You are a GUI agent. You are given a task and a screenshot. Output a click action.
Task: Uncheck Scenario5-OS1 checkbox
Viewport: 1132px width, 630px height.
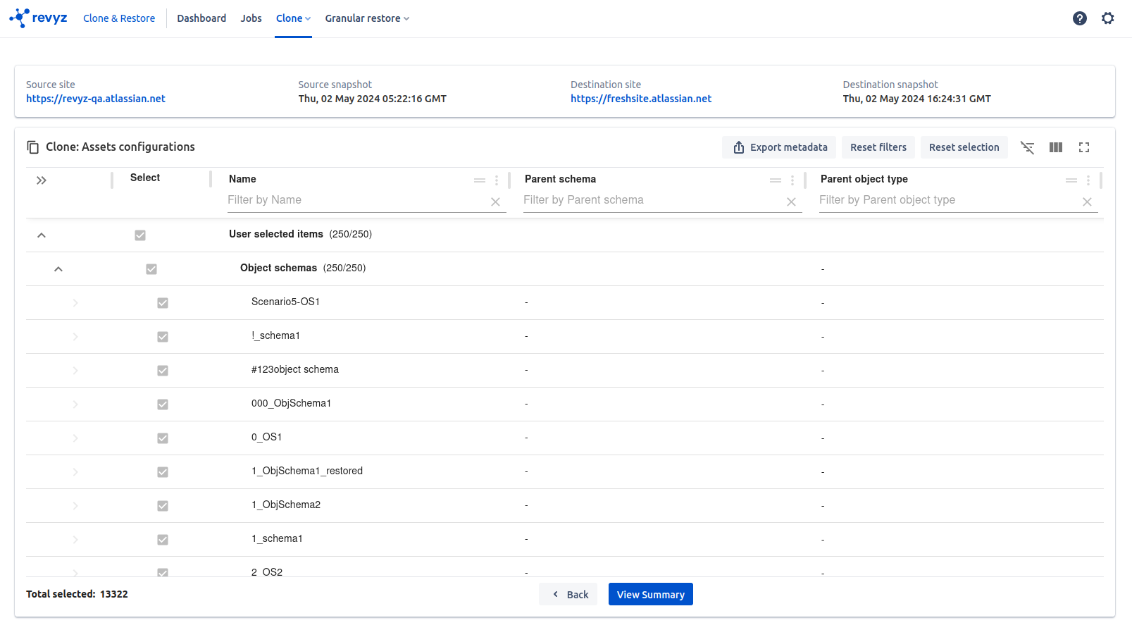click(163, 303)
